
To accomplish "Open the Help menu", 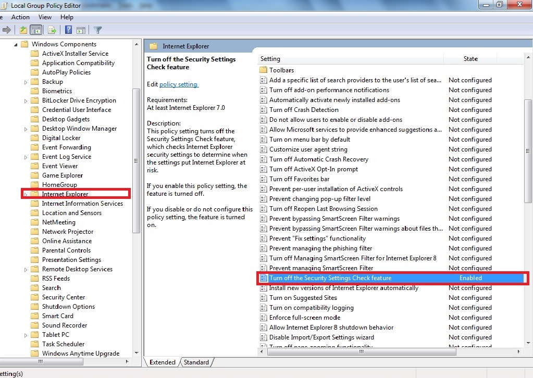I will tap(67, 17).
